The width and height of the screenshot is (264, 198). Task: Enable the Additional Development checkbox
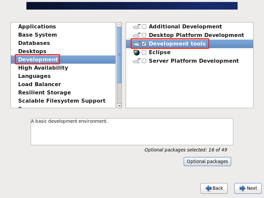(x=144, y=27)
